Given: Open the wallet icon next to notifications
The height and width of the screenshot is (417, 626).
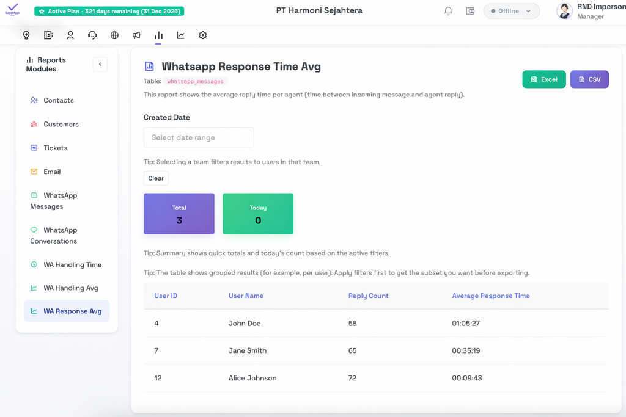Looking at the screenshot, I should coord(470,10).
